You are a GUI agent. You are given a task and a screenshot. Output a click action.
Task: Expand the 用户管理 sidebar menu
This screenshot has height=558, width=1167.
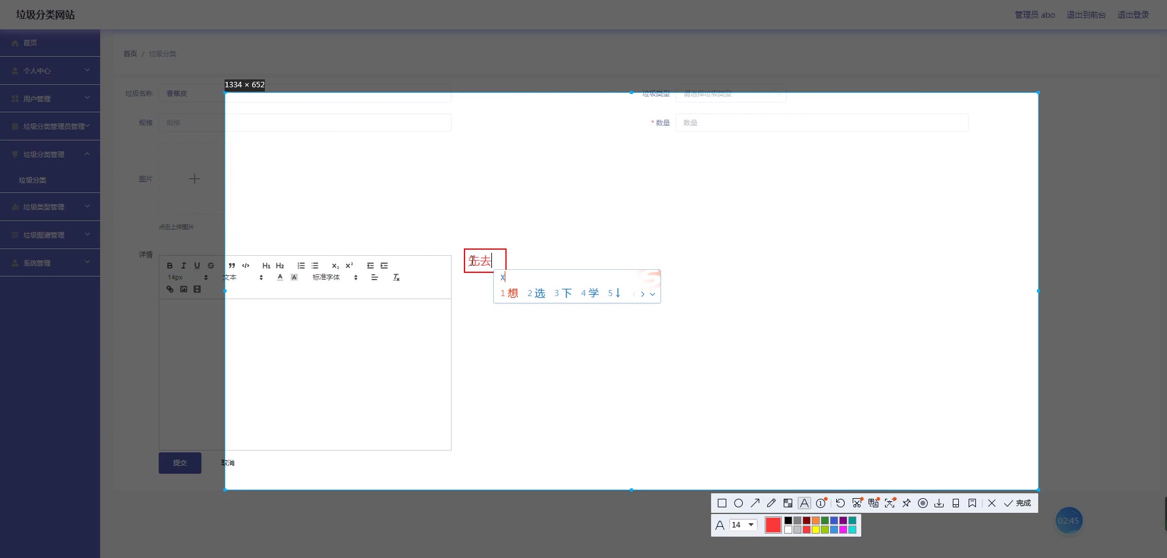(50, 98)
